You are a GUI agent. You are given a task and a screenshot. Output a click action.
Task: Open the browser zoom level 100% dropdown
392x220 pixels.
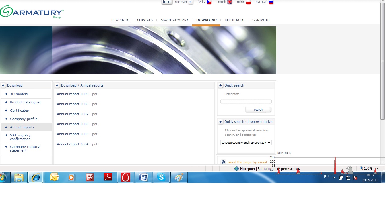coord(378,168)
